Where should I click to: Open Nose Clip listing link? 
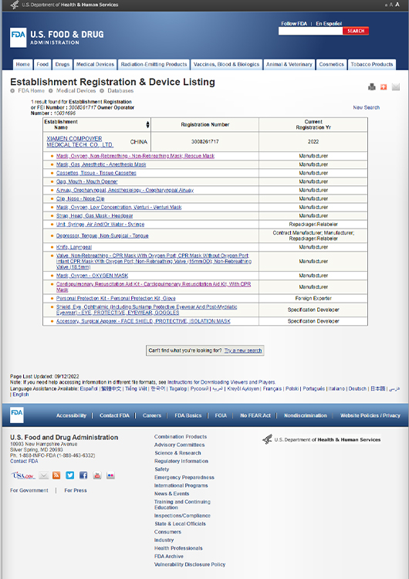[x=80, y=198]
